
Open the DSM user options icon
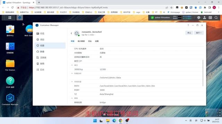coord(204,18)
